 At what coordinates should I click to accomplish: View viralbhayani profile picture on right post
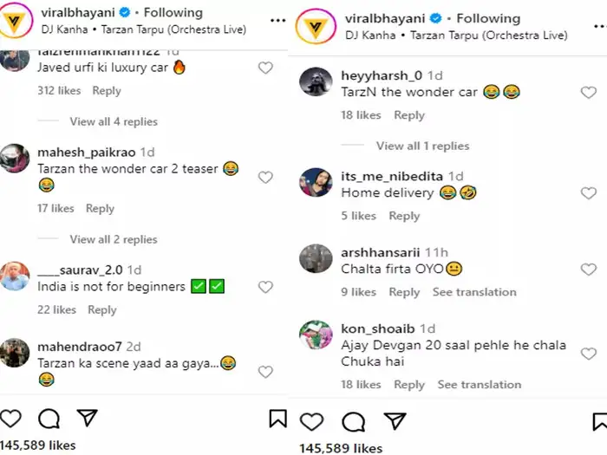point(316,26)
